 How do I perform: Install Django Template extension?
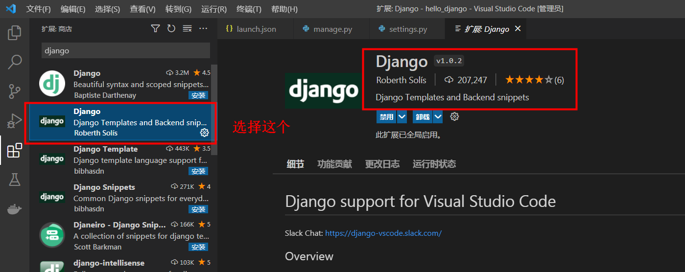pos(198,171)
